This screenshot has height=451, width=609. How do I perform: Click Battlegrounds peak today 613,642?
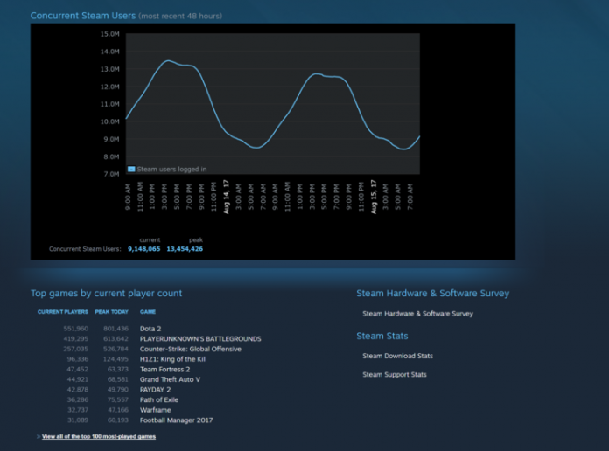click(115, 338)
